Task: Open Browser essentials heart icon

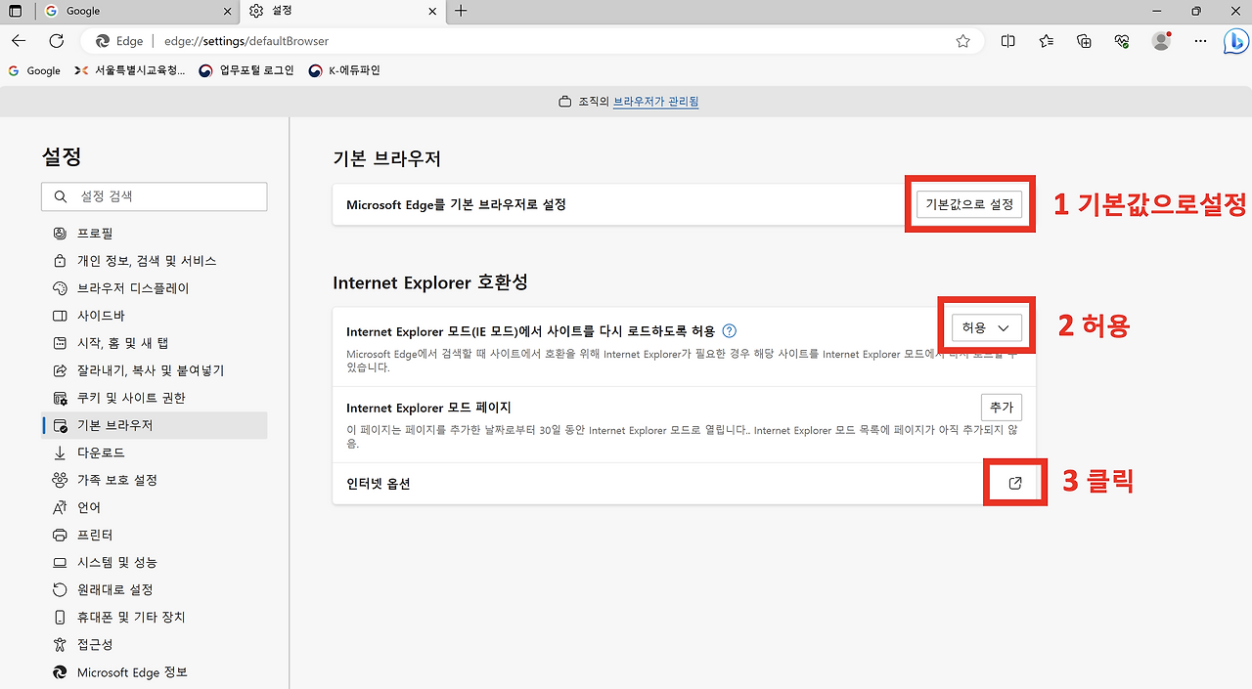Action: 1122,41
